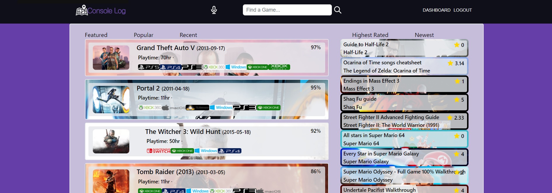
Task: Click the Console Log logo
Action: (x=101, y=10)
